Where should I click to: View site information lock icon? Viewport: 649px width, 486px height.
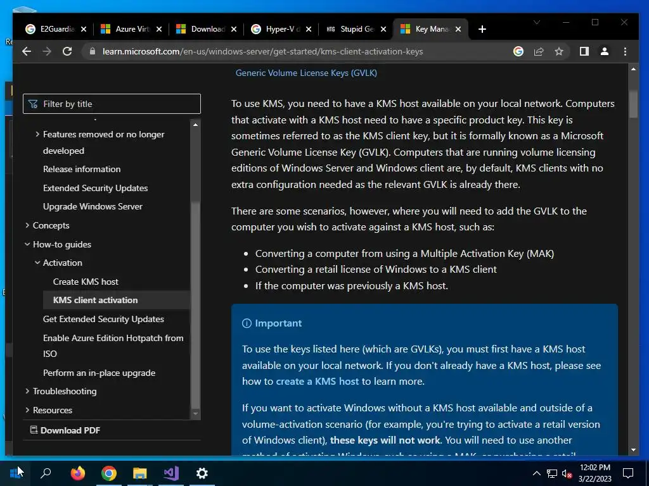[x=93, y=51]
